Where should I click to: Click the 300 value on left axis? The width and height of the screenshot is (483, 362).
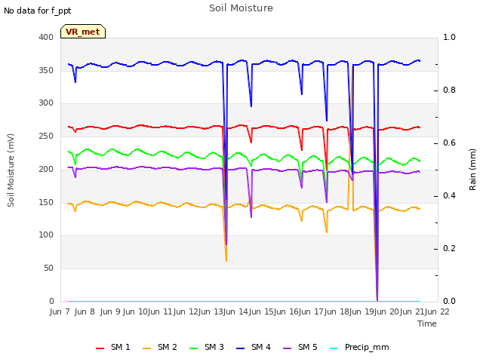tap(46, 103)
